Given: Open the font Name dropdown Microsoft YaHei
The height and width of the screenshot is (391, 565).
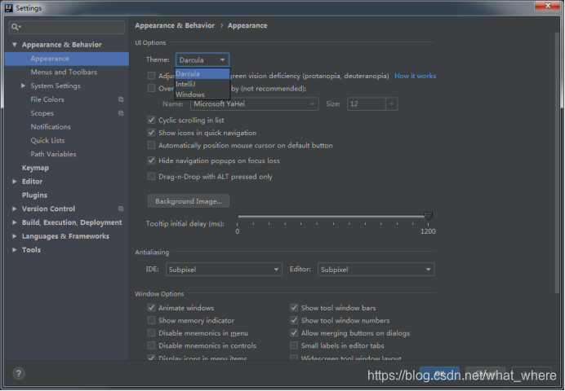Looking at the screenshot, I should tap(255, 104).
